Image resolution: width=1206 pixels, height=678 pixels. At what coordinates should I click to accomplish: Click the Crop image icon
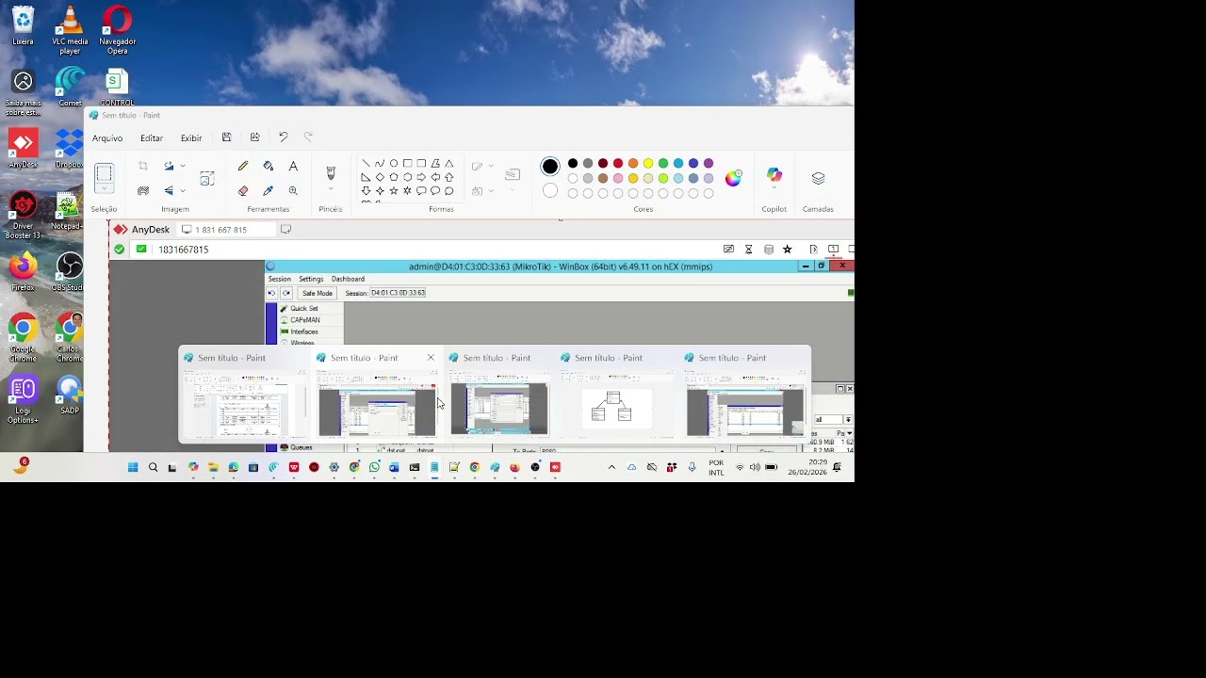(143, 166)
